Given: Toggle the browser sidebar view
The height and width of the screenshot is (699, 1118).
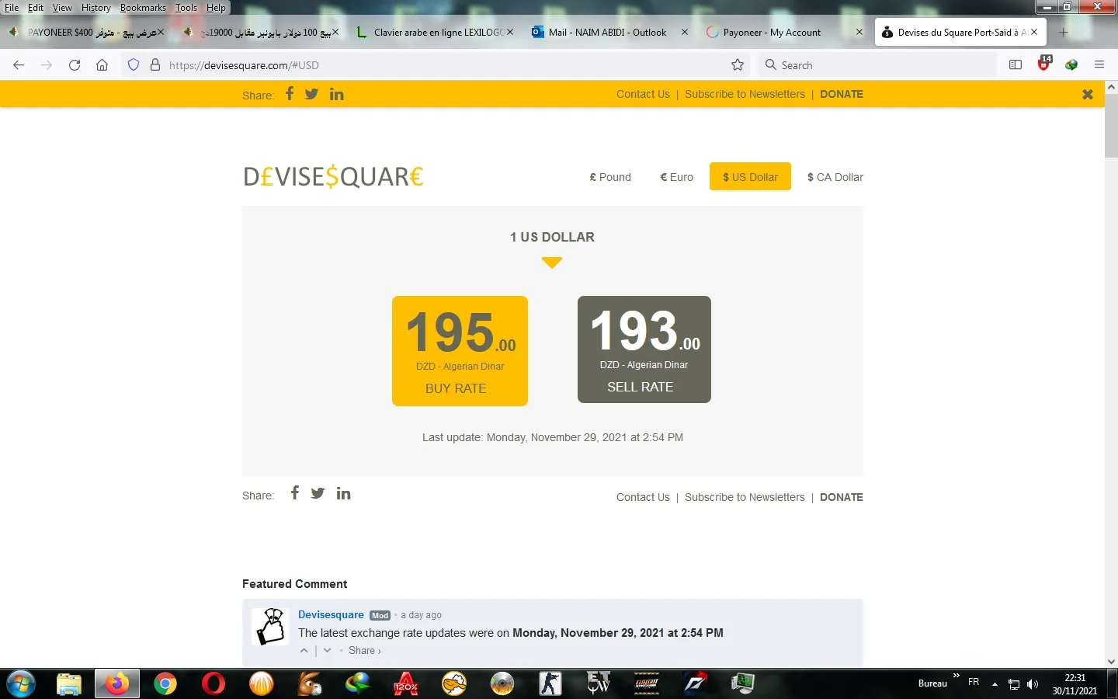Looking at the screenshot, I should pyautogui.click(x=1015, y=65).
